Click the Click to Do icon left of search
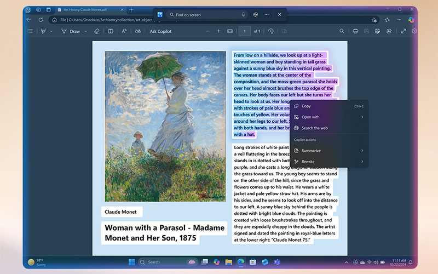The width and height of the screenshot is (438, 274). [160, 15]
